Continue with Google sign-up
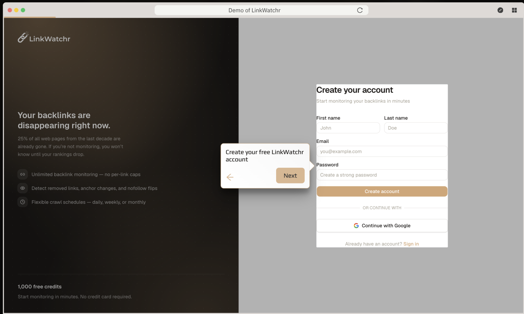 (x=382, y=226)
